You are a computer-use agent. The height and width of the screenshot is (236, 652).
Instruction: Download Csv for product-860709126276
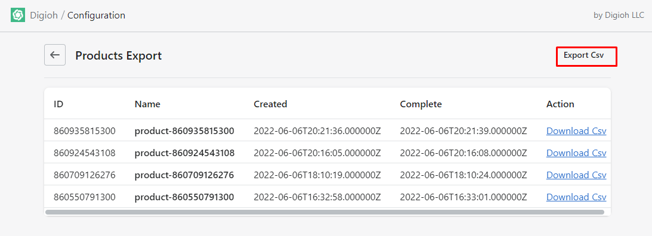click(x=576, y=175)
